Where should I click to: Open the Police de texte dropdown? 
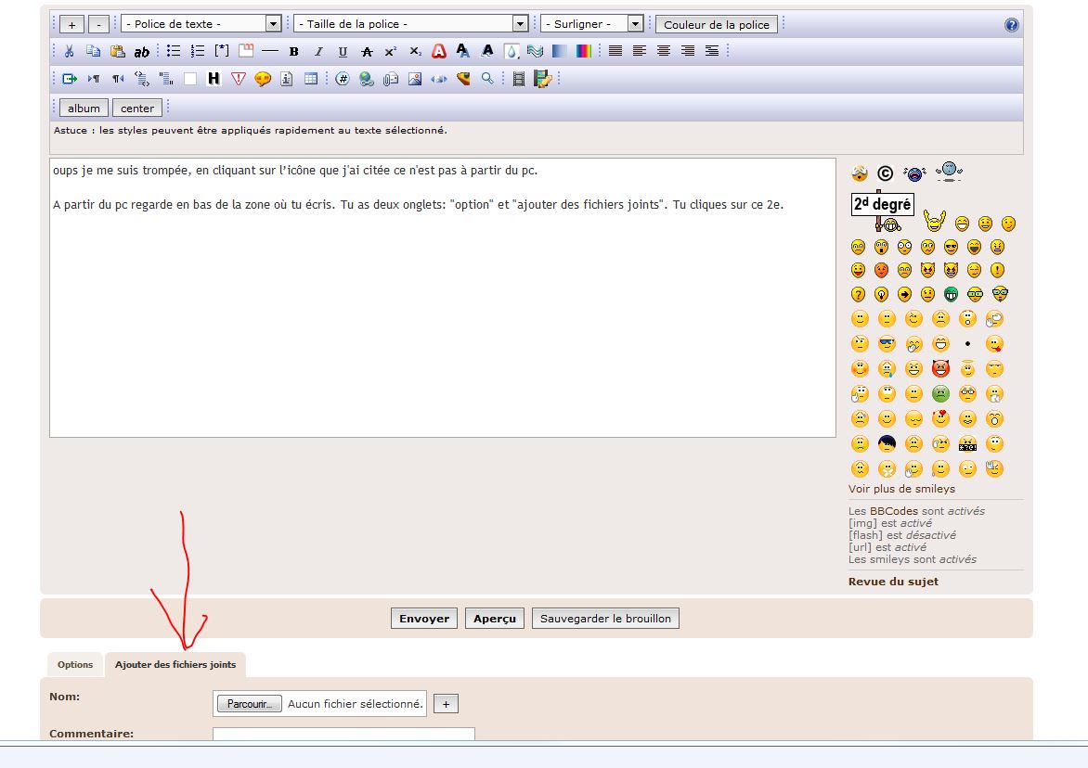201,23
